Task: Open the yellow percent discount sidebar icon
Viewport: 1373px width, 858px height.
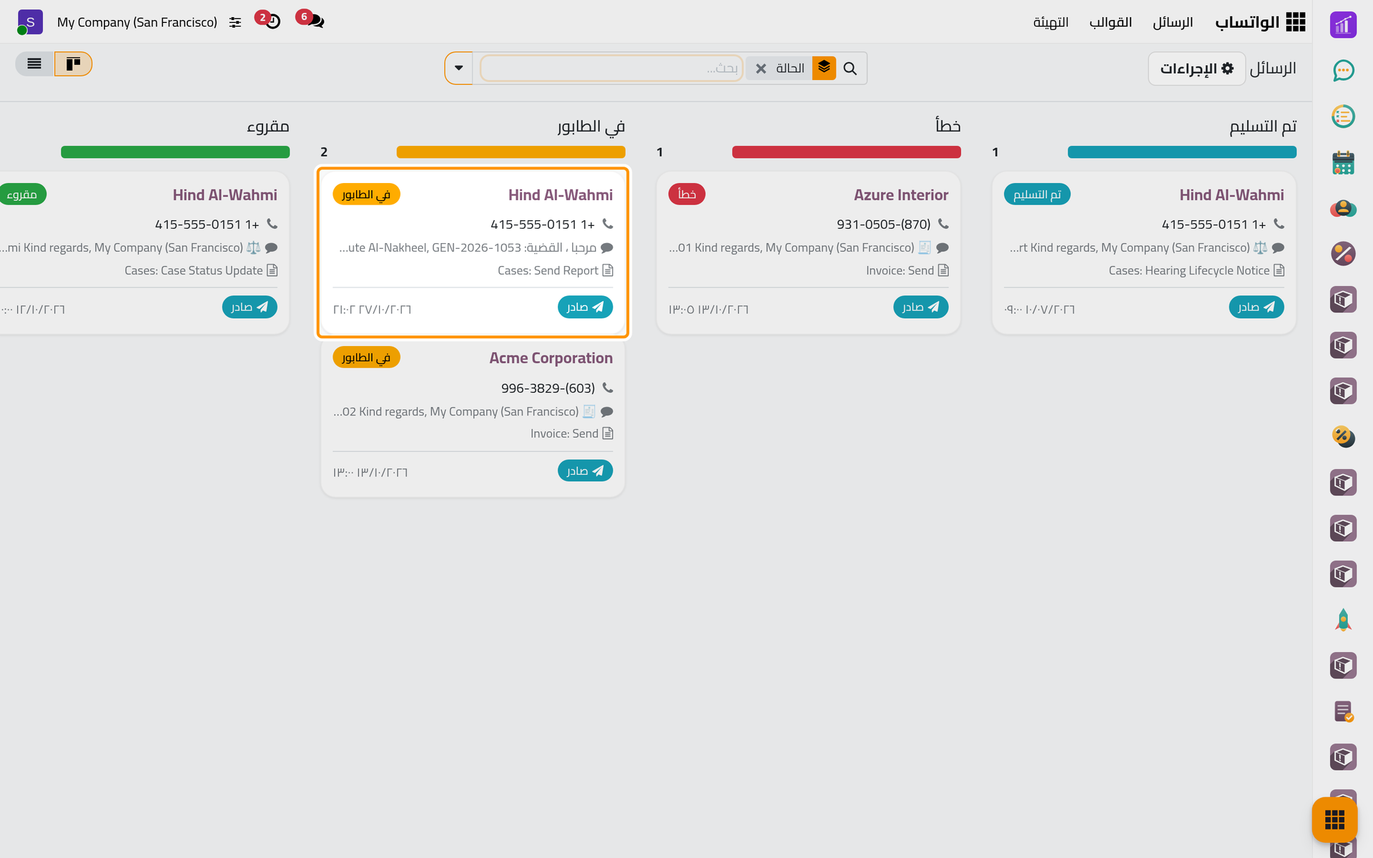Action: tap(1343, 437)
